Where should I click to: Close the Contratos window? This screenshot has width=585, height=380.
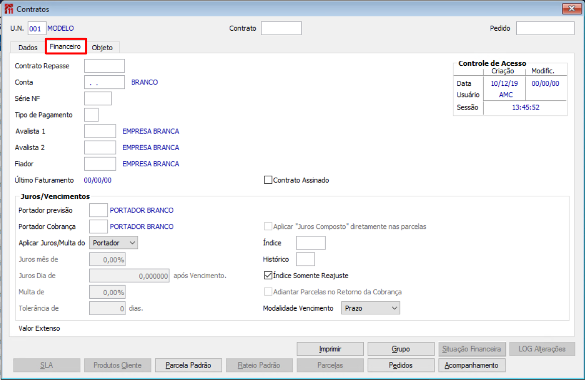(571, 8)
